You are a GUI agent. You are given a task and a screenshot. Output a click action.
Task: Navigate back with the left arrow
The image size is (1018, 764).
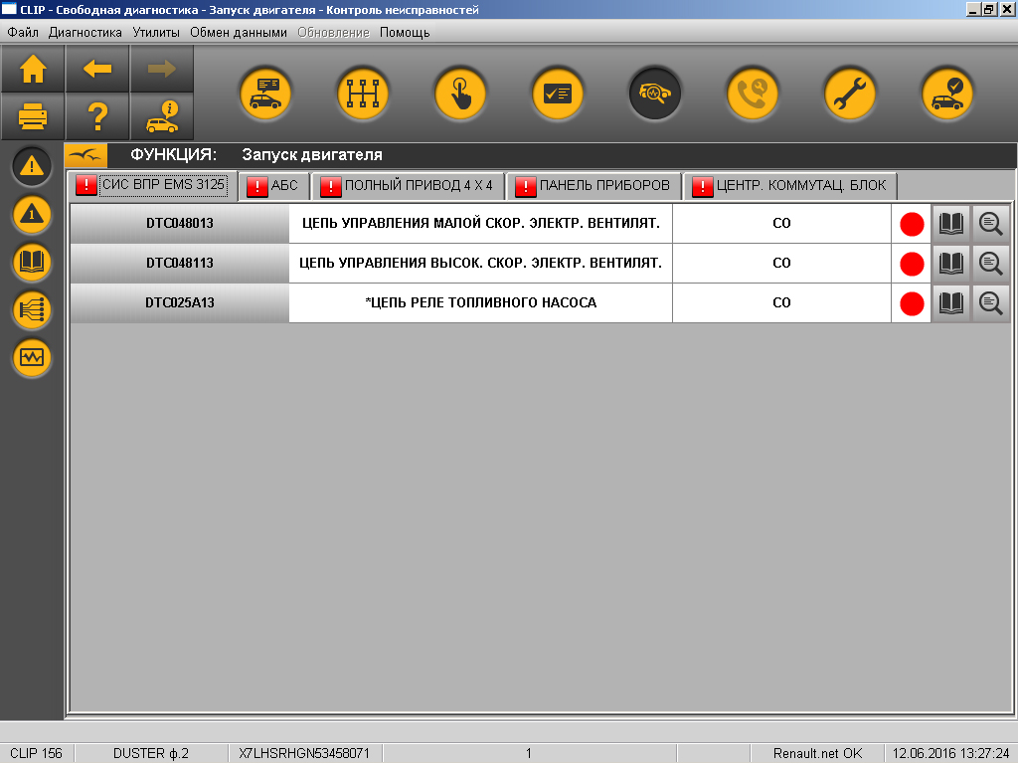[x=97, y=69]
